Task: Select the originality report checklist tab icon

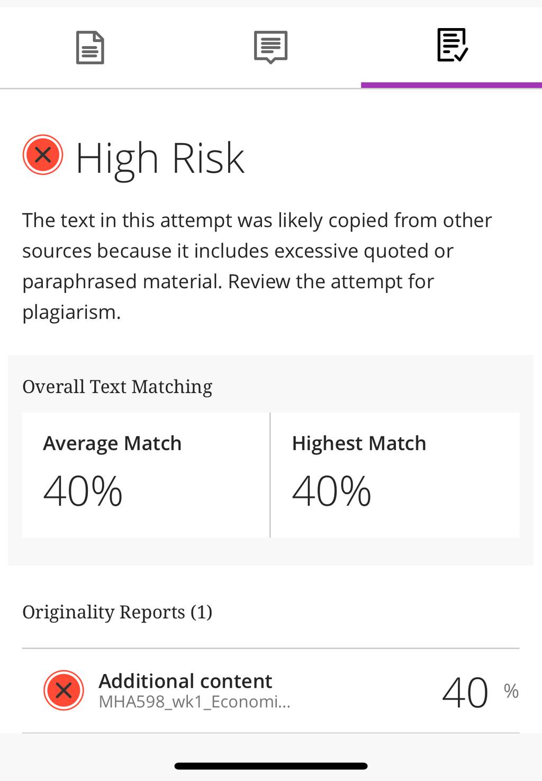Action: [x=452, y=45]
